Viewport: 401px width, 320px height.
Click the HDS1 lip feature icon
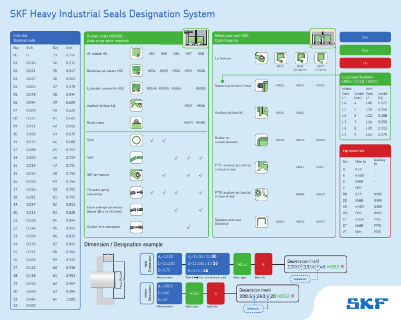pos(280,58)
